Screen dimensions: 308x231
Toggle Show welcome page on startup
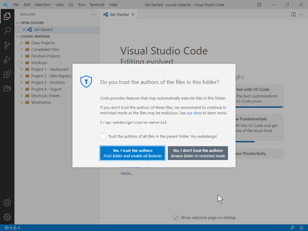[176, 218]
